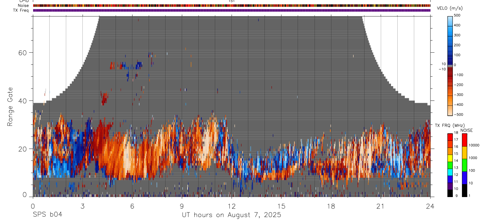Screen dimensions: 484x223
Task: Click the 18 MHz label in TX FRQ legend
Action: (x=456, y=133)
